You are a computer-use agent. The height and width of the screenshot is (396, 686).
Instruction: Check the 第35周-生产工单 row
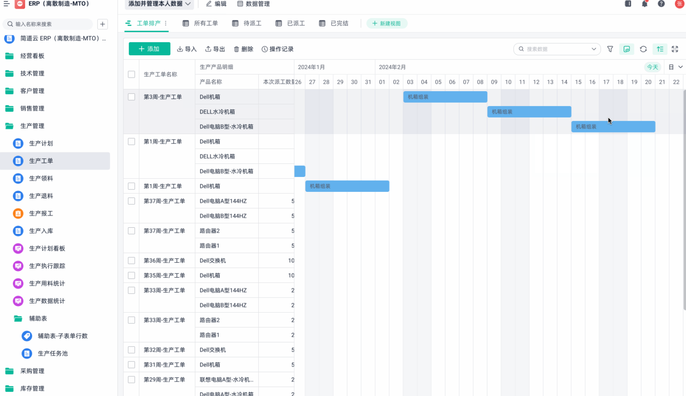pos(132,276)
